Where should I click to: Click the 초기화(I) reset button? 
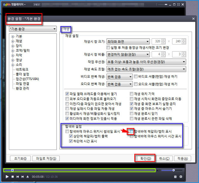point(20,158)
